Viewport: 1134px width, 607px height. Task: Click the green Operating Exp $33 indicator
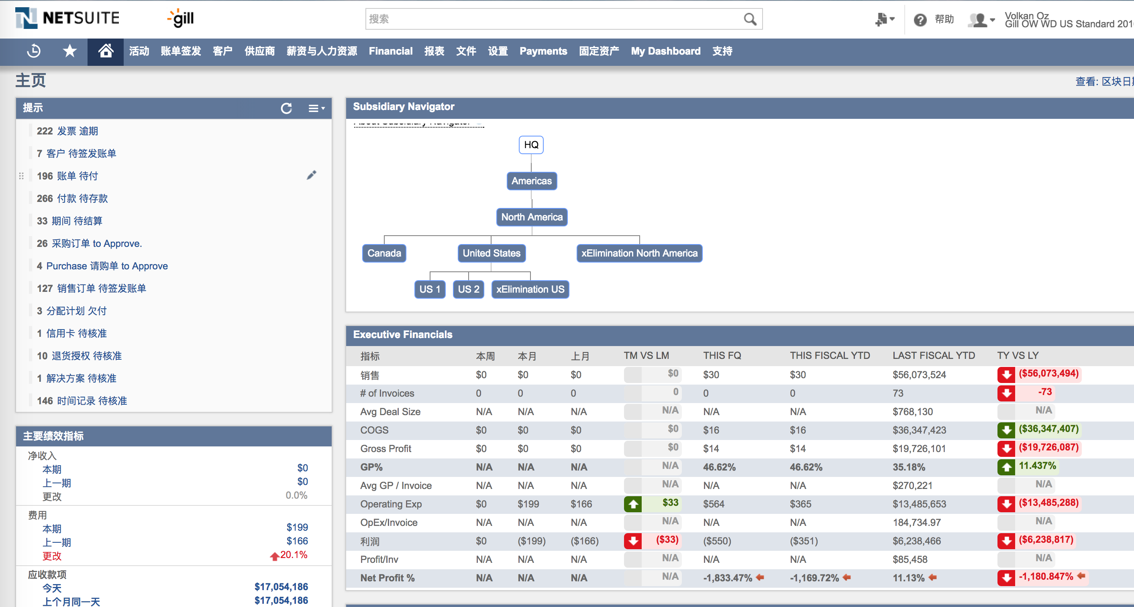651,503
